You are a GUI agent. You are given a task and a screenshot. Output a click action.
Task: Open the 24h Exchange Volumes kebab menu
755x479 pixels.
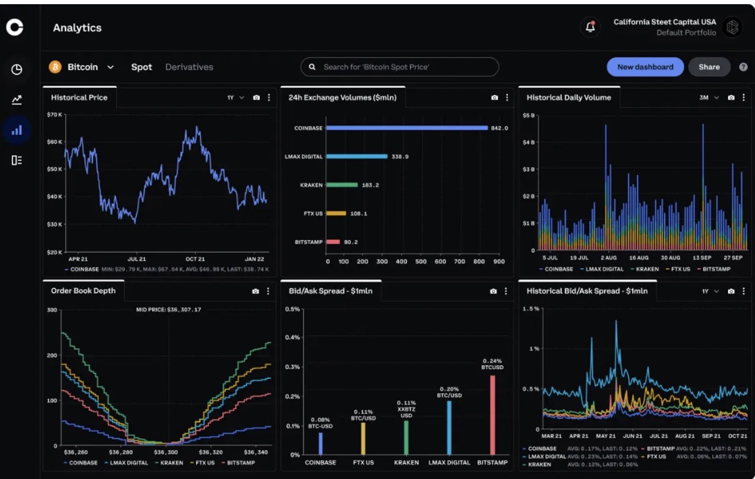click(x=506, y=98)
